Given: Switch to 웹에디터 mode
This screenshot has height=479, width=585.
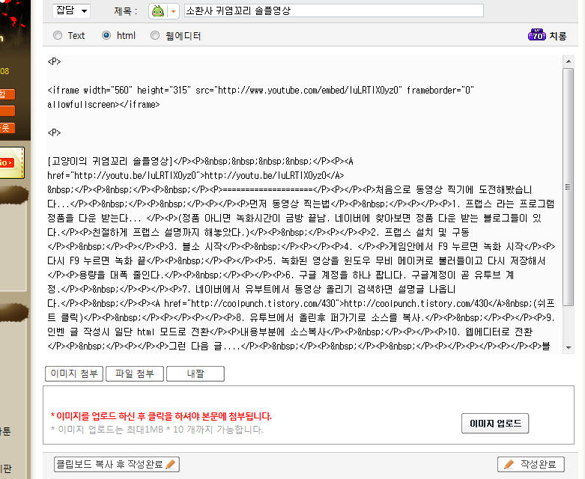Looking at the screenshot, I should 155,35.
